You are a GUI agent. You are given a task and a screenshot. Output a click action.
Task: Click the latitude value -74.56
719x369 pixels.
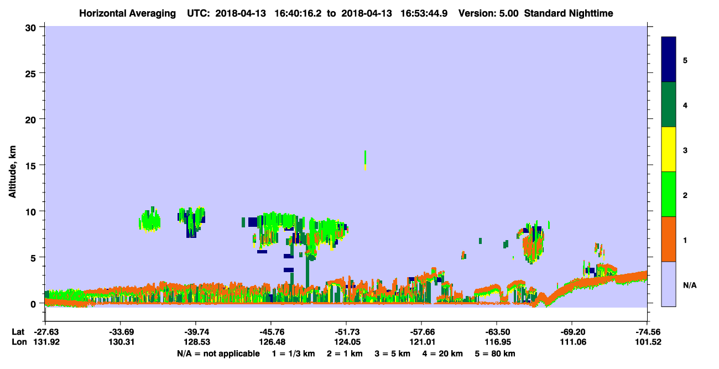pos(647,332)
